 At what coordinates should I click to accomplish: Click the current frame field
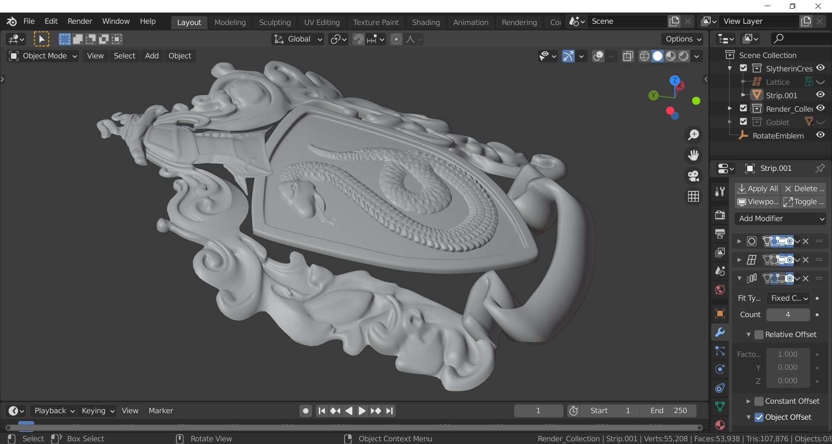pyautogui.click(x=538, y=411)
